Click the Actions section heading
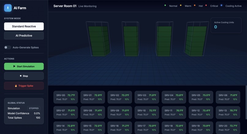 point(9,59)
